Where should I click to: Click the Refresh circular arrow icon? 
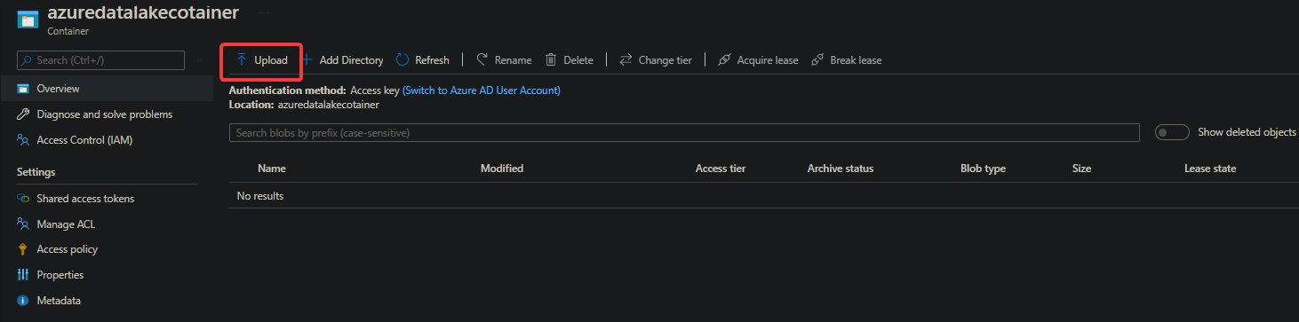coord(402,59)
